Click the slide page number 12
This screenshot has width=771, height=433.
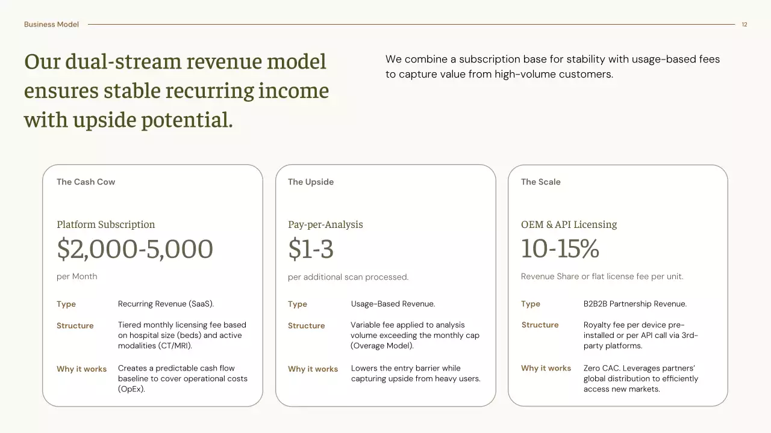tap(744, 25)
